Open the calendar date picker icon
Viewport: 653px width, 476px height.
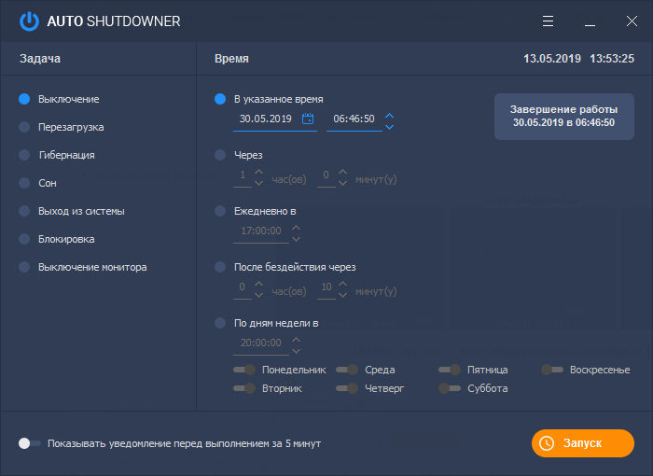click(308, 119)
